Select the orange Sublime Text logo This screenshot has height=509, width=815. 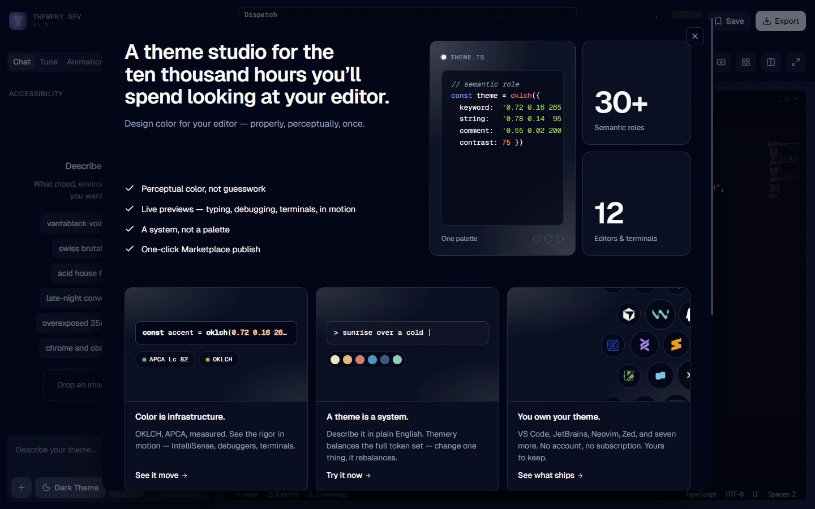[x=676, y=345]
